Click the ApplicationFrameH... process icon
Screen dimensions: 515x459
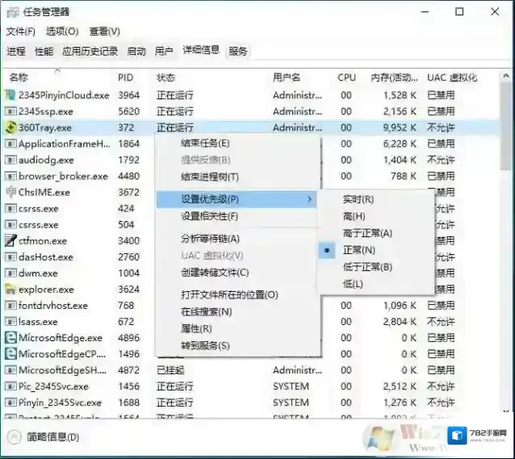point(10,144)
